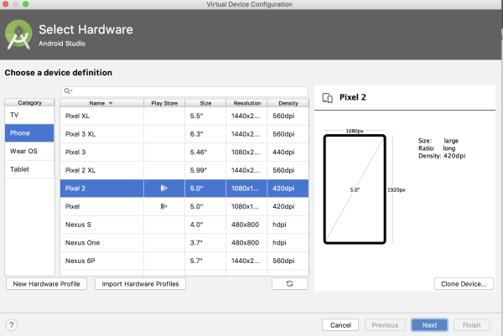This screenshot has height=336, width=503.
Task: Sort the list by Size column header
Action: tap(205, 103)
